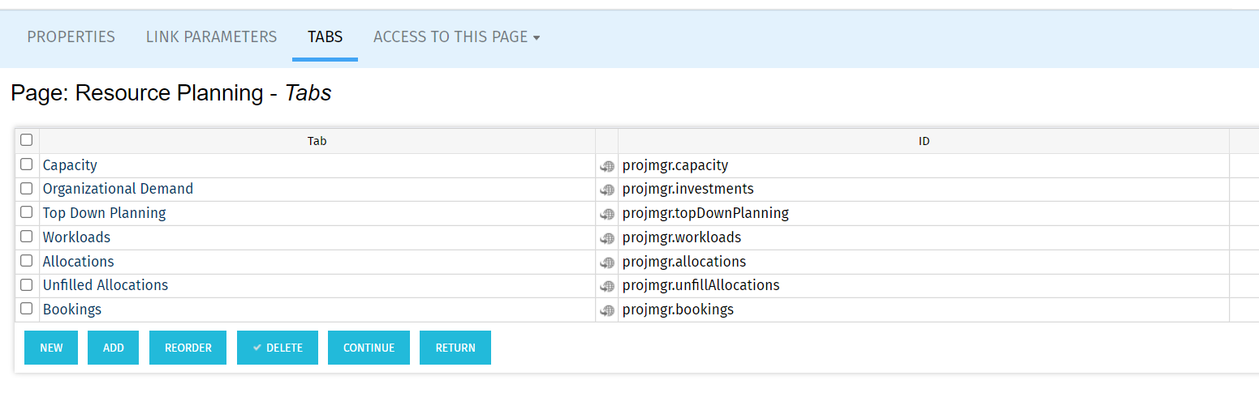1259x393 pixels.
Task: Click the globe icon in Workloads row
Action: (606, 238)
